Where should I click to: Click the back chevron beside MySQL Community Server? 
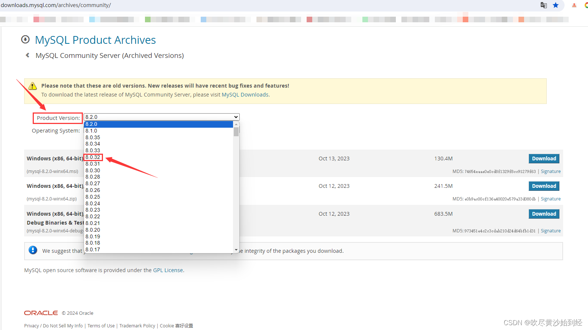(x=28, y=55)
